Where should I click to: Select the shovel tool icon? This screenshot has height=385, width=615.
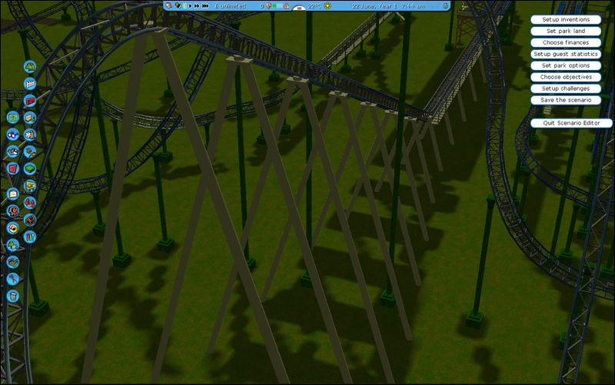[13, 279]
